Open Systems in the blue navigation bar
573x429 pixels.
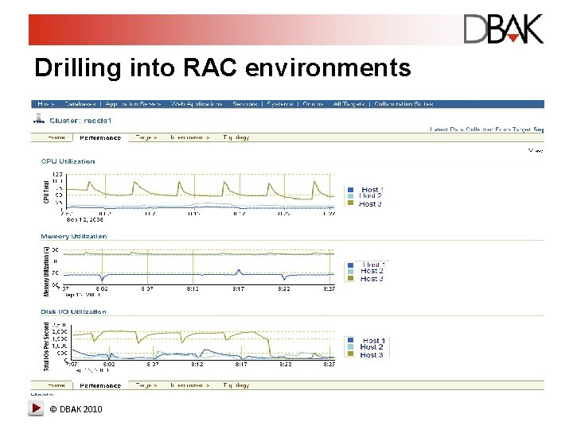pyautogui.click(x=279, y=104)
